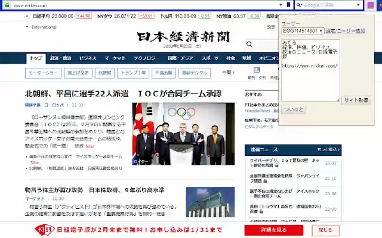
Task: Click the サイト取得 button
Action: click(x=356, y=100)
